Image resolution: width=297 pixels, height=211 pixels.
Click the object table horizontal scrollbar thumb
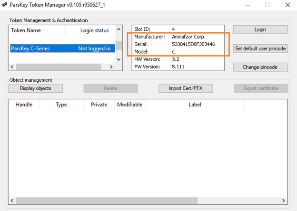pyautogui.click(x=107, y=201)
